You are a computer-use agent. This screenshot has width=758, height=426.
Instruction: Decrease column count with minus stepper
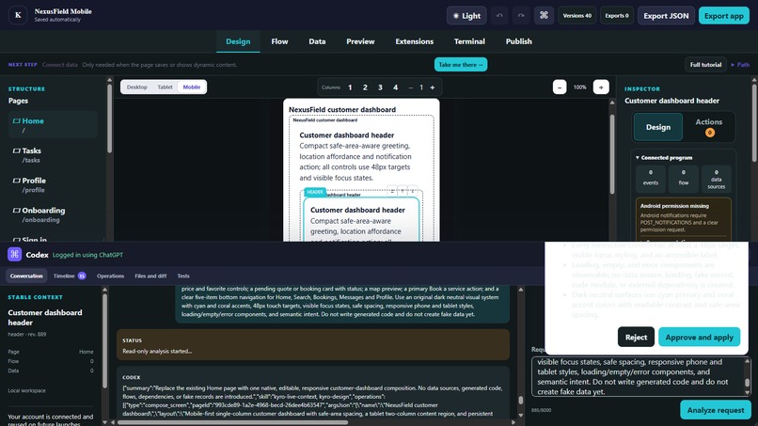(x=410, y=87)
